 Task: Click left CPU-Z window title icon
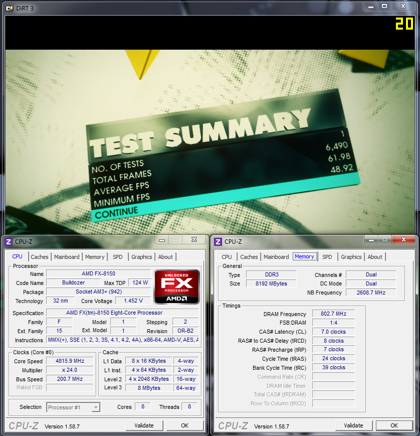click(x=8, y=241)
